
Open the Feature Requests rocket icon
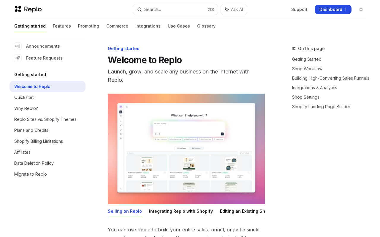[18, 58]
